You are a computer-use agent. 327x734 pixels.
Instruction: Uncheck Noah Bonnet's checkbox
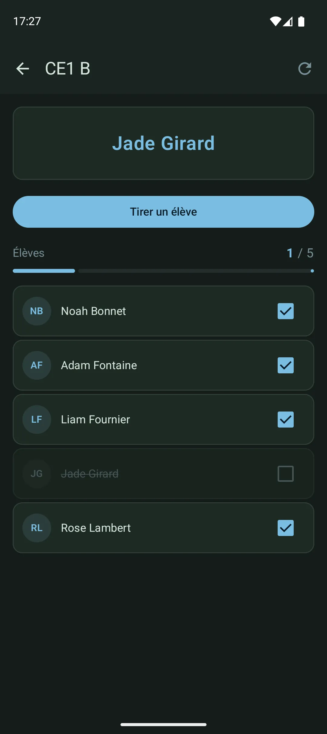[286, 311]
